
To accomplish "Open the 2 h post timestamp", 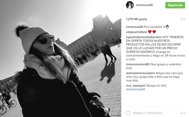I will (183, 19).
